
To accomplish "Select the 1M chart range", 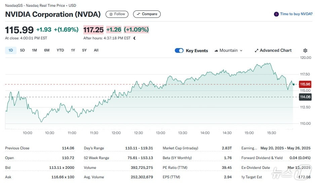I will click(34, 50).
